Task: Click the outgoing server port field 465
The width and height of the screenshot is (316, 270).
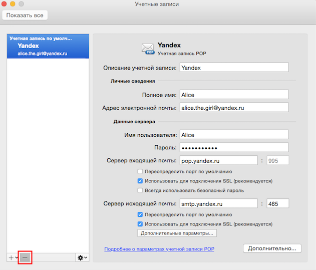Action: [278, 204]
